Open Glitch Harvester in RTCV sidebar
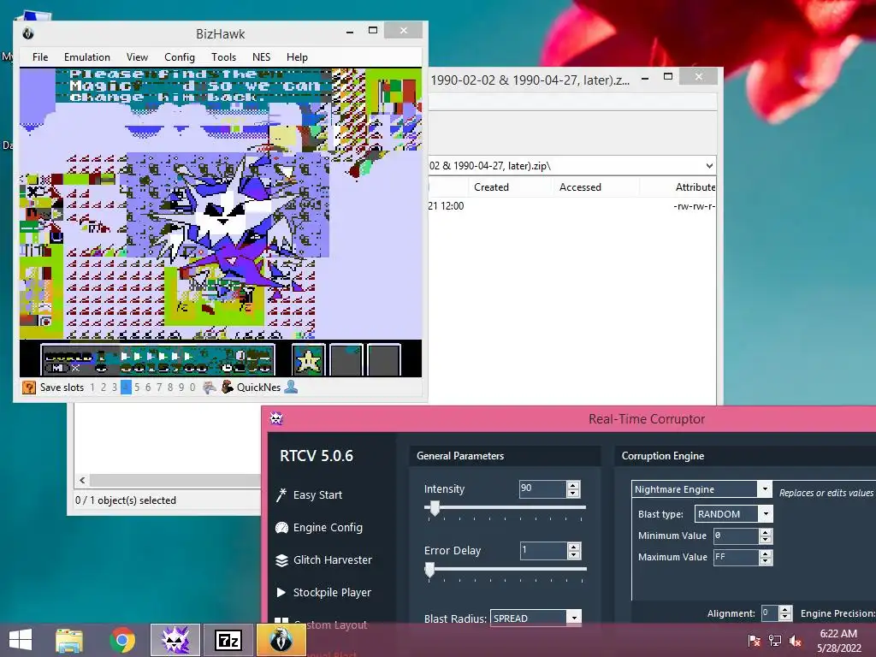 tap(323, 559)
